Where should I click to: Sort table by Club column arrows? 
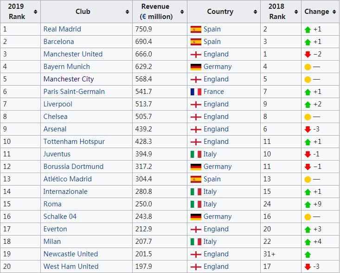click(128, 12)
